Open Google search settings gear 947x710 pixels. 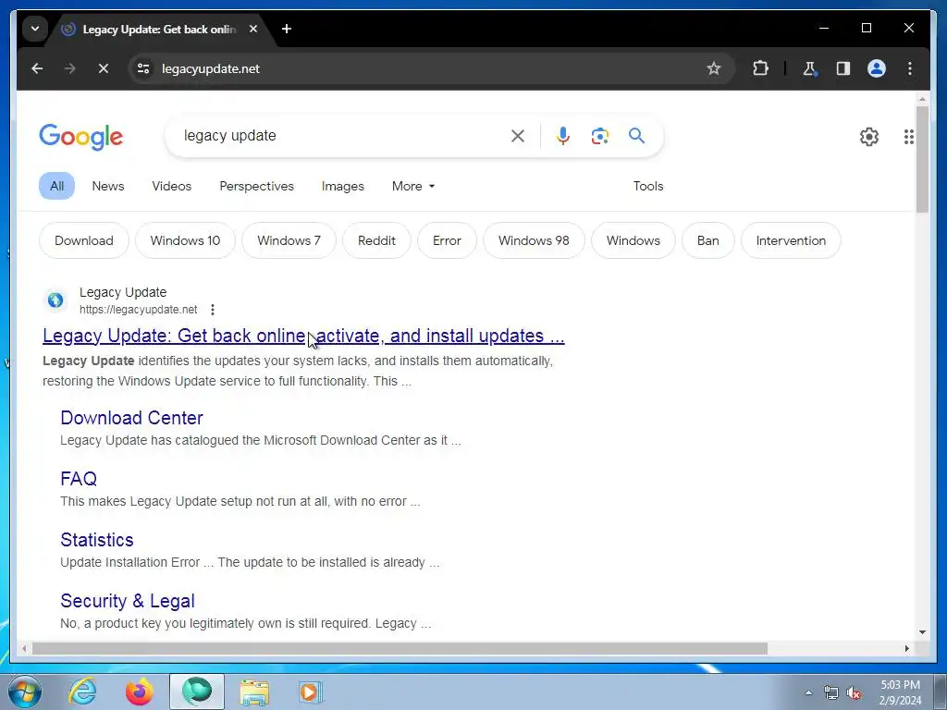[x=869, y=137]
